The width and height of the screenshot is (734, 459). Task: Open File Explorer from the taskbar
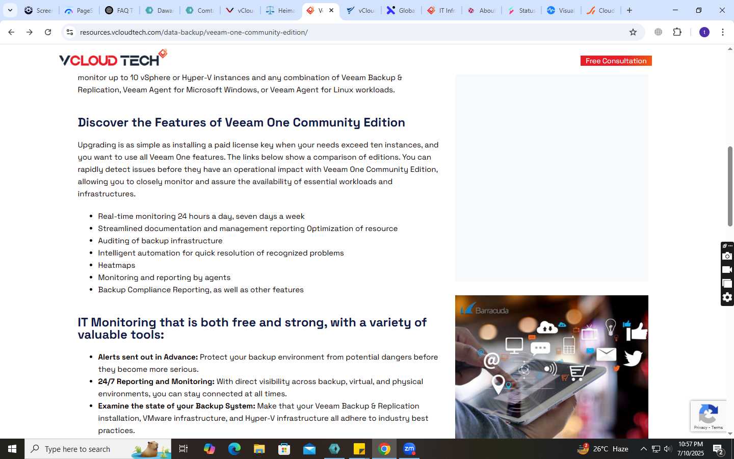pos(259,449)
